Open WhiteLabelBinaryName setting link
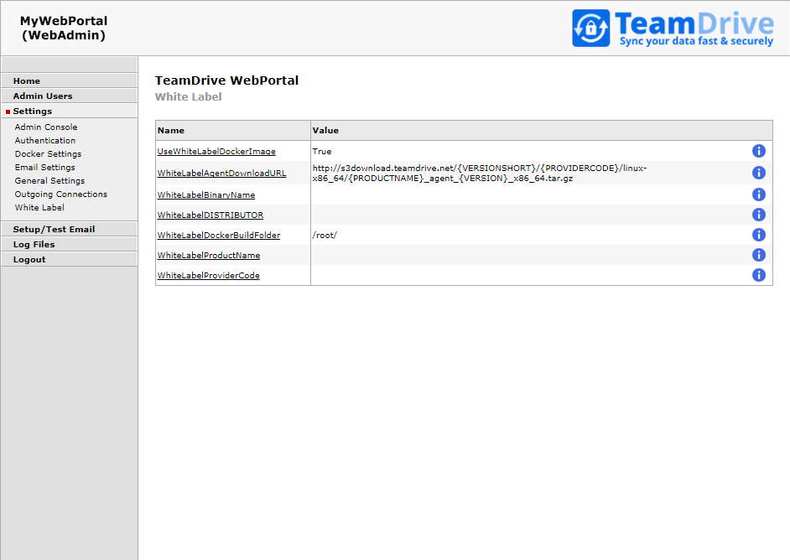This screenshot has height=560, width=790. (206, 194)
